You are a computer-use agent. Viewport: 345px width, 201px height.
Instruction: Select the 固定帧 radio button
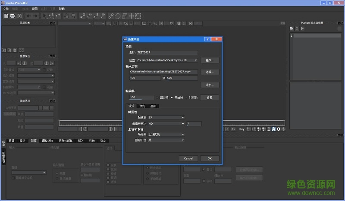click(157, 97)
